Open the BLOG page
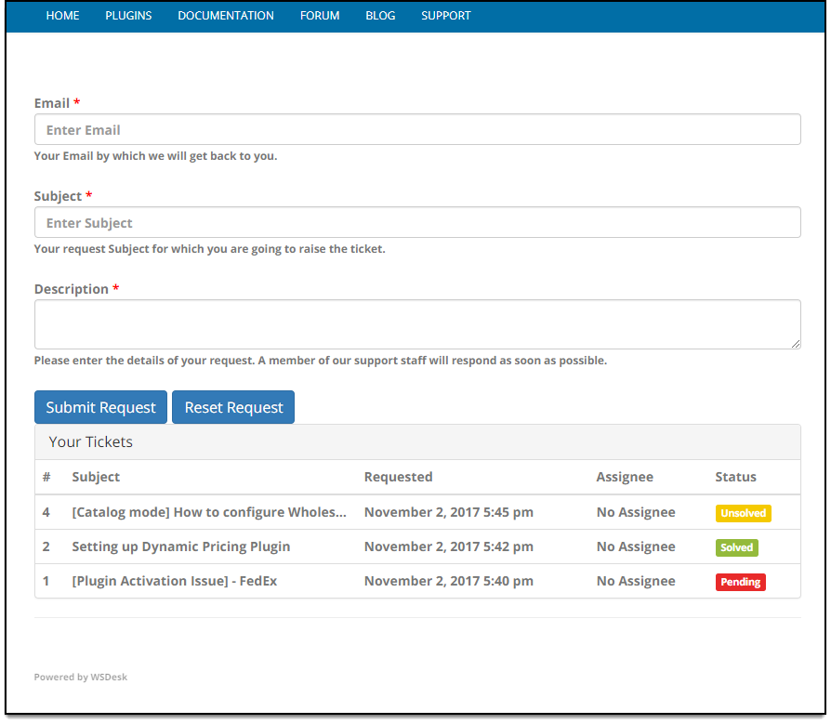The image size is (831, 724). [x=380, y=16]
